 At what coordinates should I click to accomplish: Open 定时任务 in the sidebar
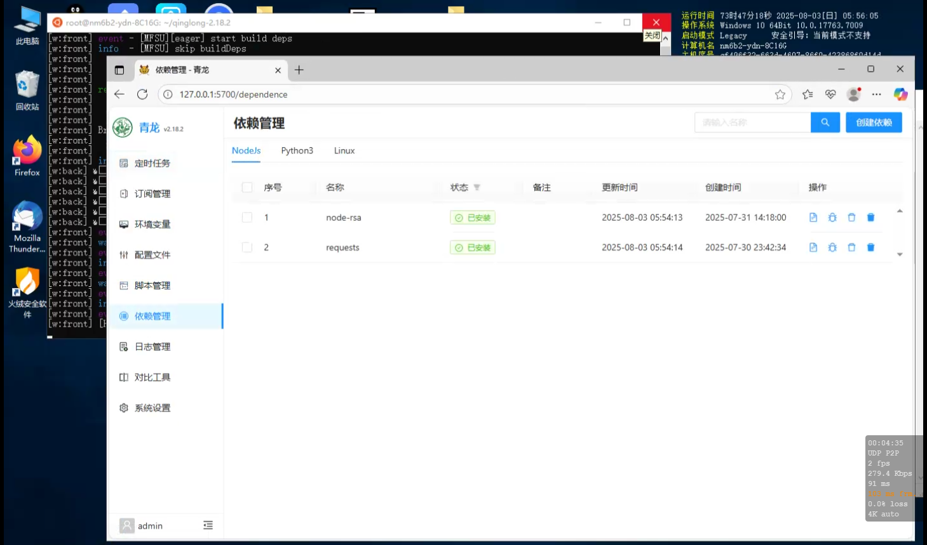[x=152, y=164]
